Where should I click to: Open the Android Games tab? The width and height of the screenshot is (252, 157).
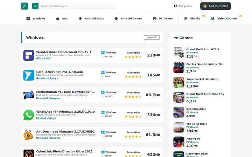128,18
